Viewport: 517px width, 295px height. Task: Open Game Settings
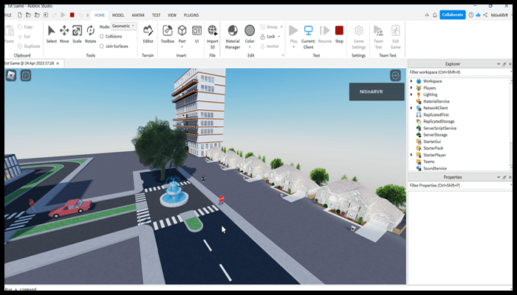359,37
